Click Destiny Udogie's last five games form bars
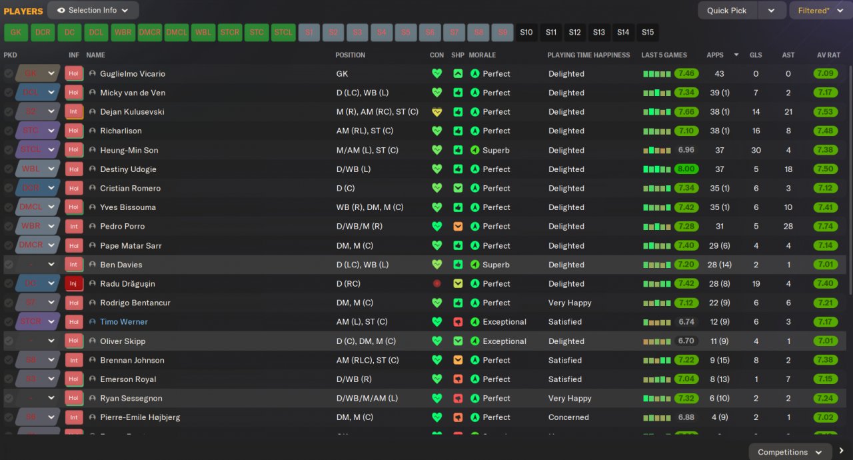 tap(657, 169)
